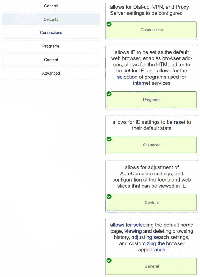Click the default home page description text
Screen dimensions: 200x277
pos(152,237)
